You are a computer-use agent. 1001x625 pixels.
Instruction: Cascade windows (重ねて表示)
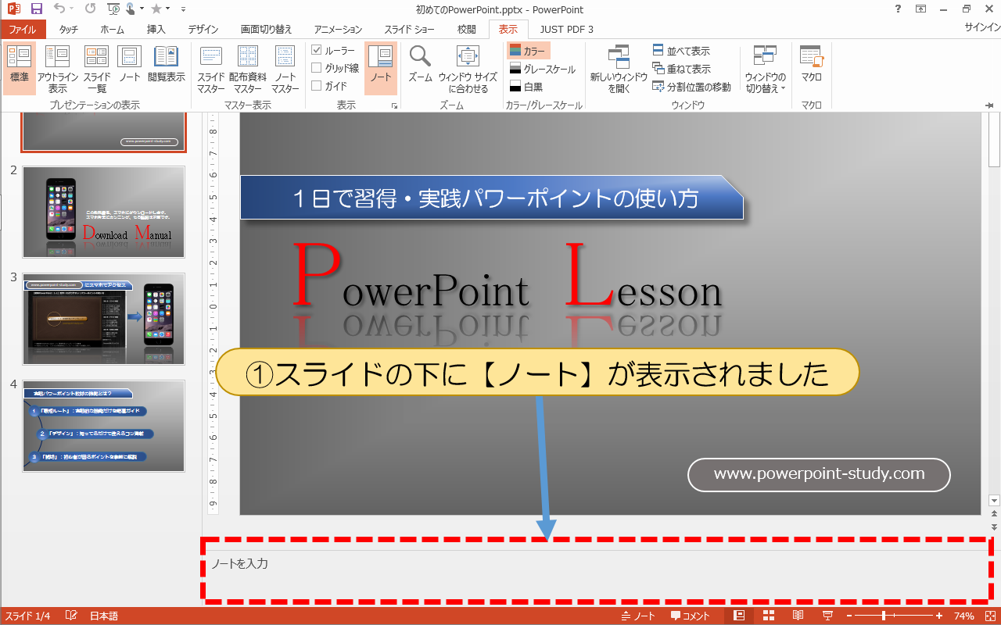point(681,69)
